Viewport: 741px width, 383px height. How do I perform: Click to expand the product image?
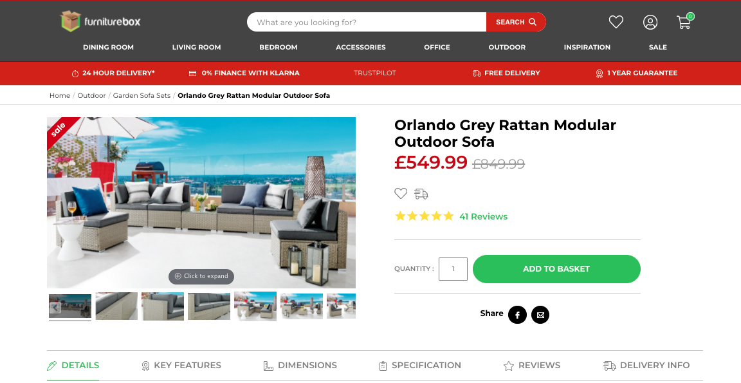pyautogui.click(x=201, y=276)
